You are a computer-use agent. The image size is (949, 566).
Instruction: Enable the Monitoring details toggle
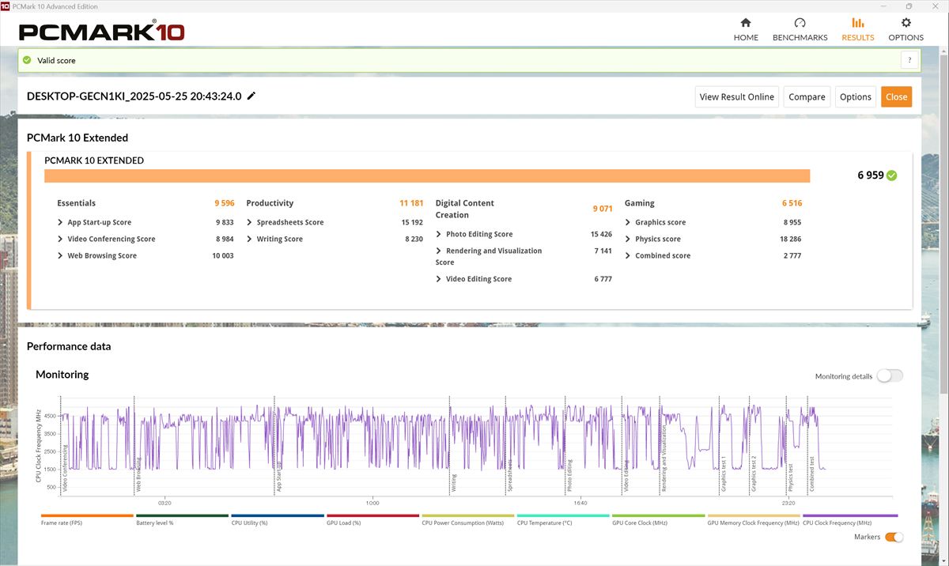[889, 376]
